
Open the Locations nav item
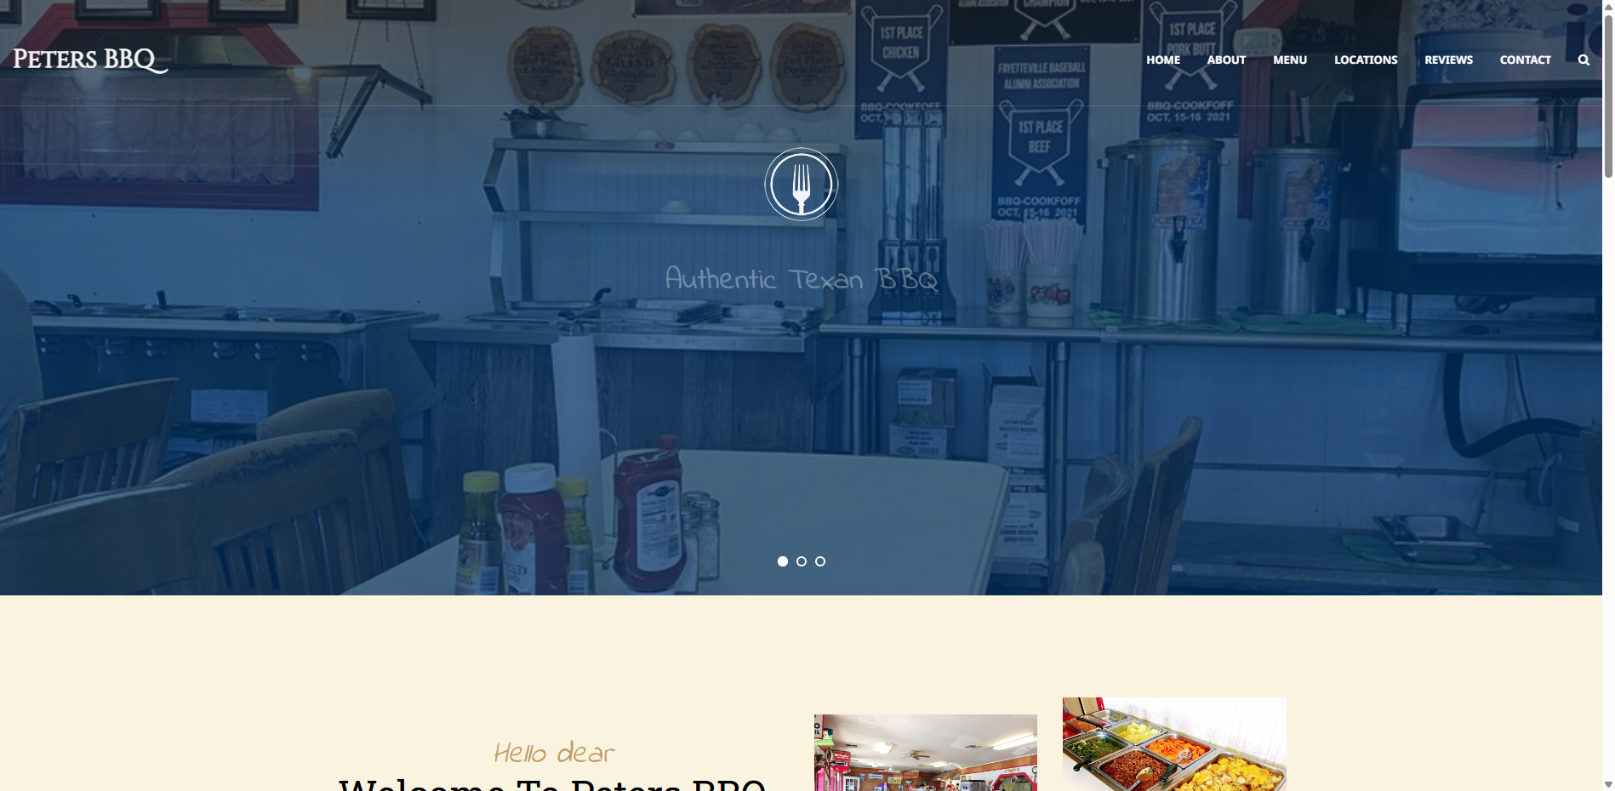(1365, 60)
